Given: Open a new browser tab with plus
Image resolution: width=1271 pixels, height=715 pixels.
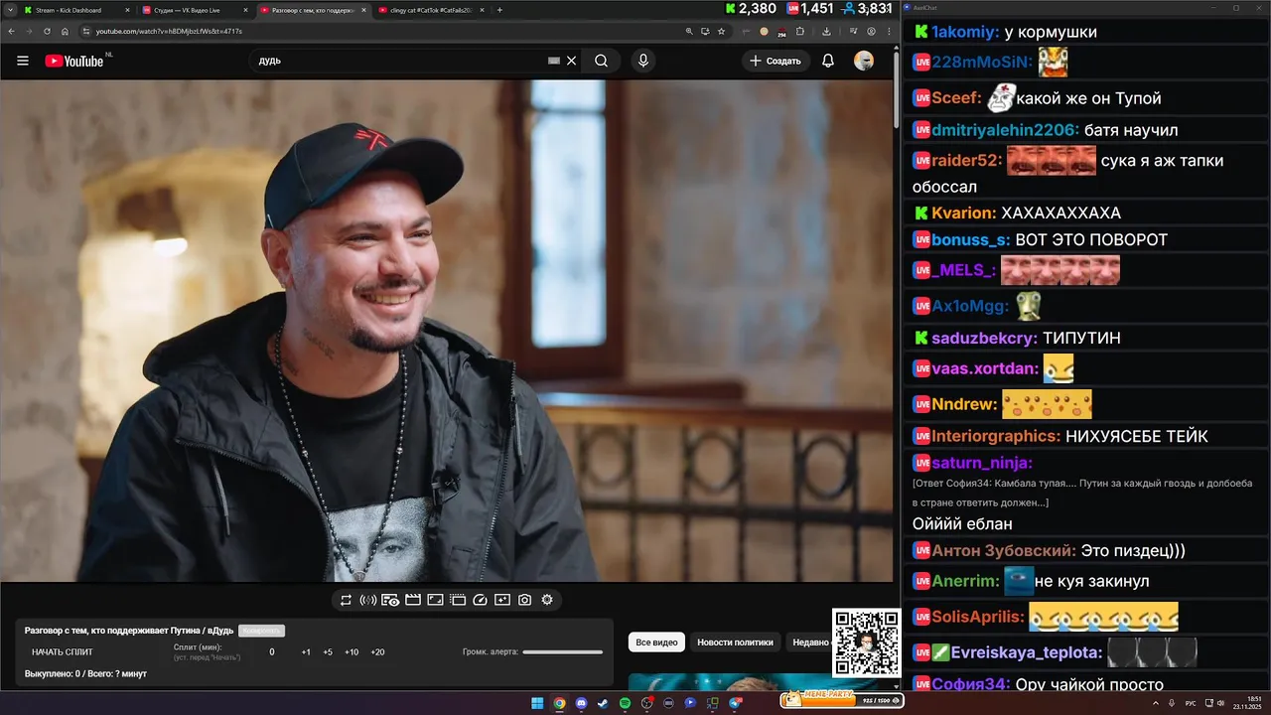Looking at the screenshot, I should pos(499,10).
